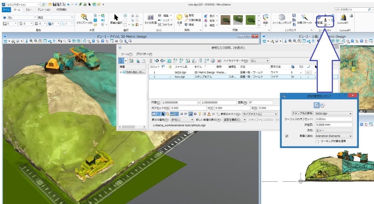The image size is (374, 204).
Task: Open 参照のネスト dropdown ライブネスト
Action: (260, 114)
